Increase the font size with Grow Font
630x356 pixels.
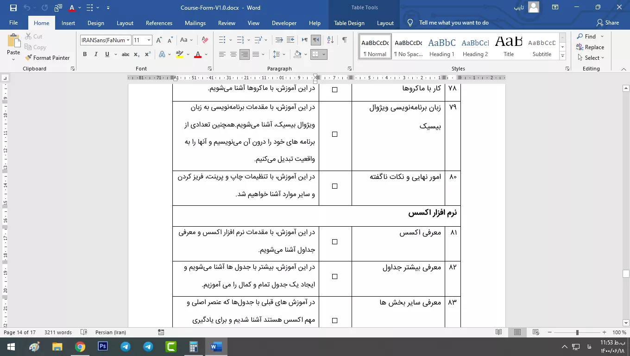click(159, 40)
